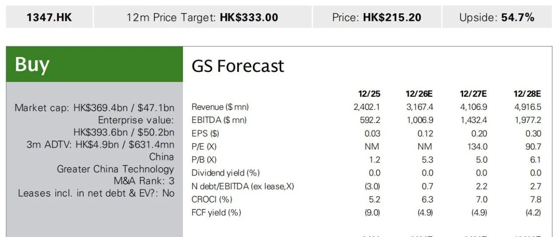
Task: Click the Greater China Technology sector text
Action: [x=115, y=169]
